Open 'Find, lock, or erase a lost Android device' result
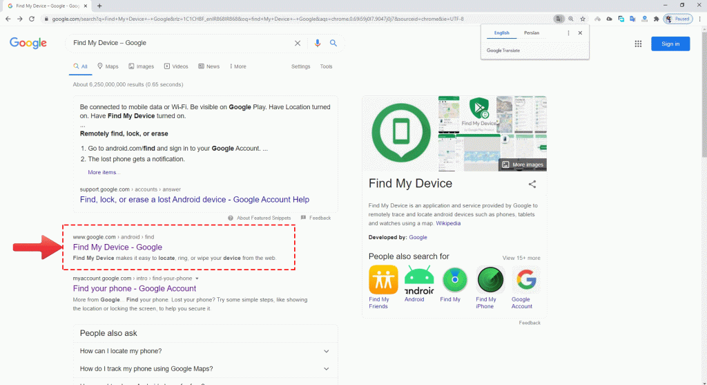 tap(194, 200)
